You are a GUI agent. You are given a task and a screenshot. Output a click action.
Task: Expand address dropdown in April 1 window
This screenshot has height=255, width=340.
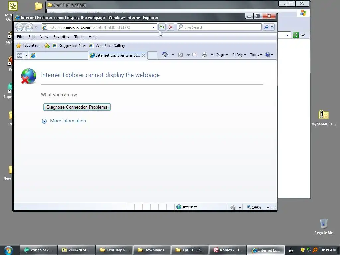pyautogui.click(x=288, y=35)
